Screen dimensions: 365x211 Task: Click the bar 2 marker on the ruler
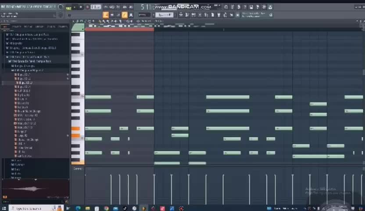(x=223, y=29)
